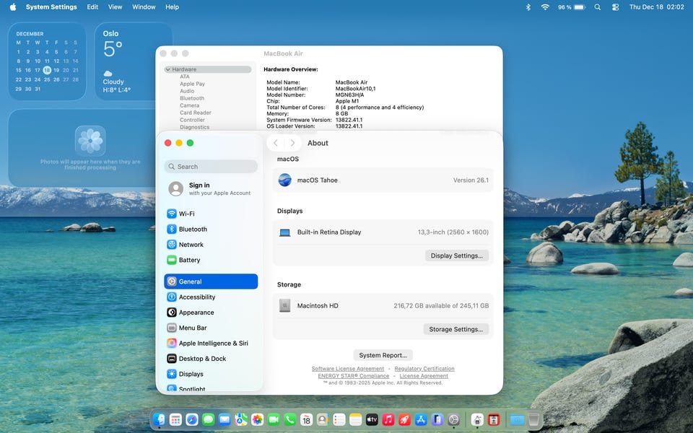693x433 pixels.
Task: Click the System Report button
Action: tap(383, 355)
